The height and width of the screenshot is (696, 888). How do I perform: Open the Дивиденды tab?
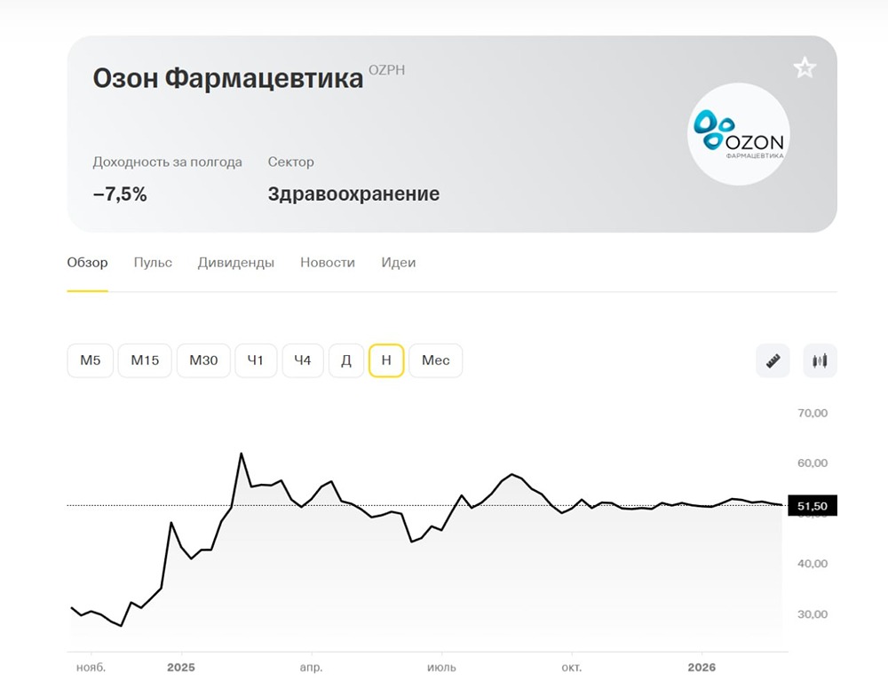(x=235, y=263)
